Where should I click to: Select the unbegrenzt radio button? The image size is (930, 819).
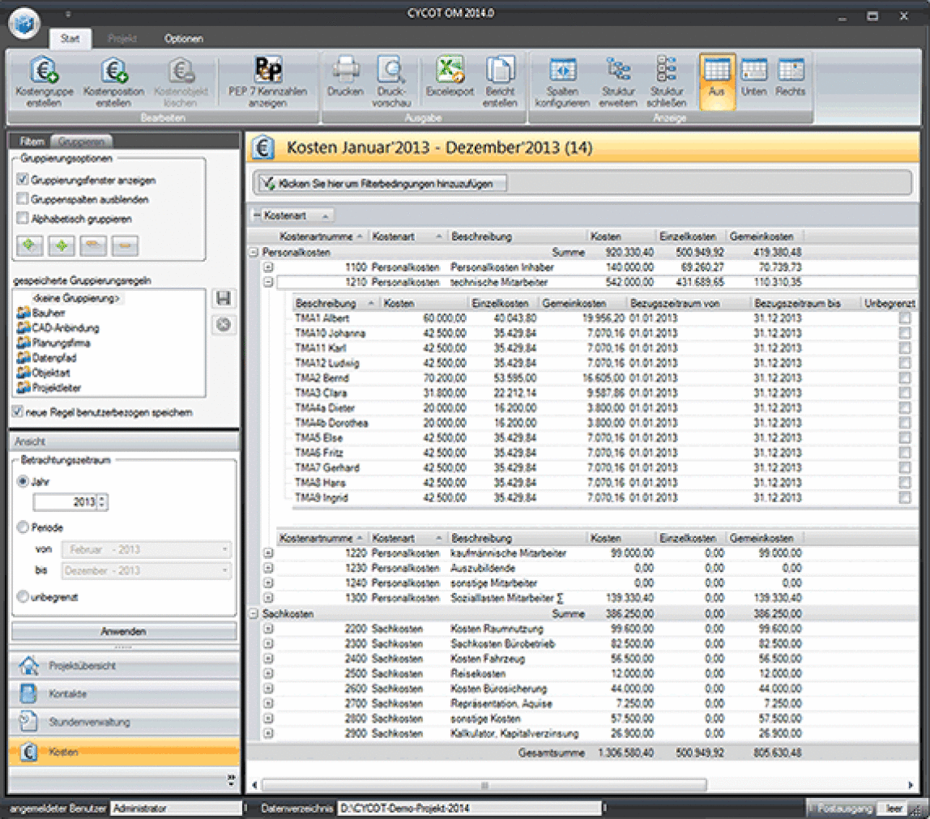tap(23, 596)
